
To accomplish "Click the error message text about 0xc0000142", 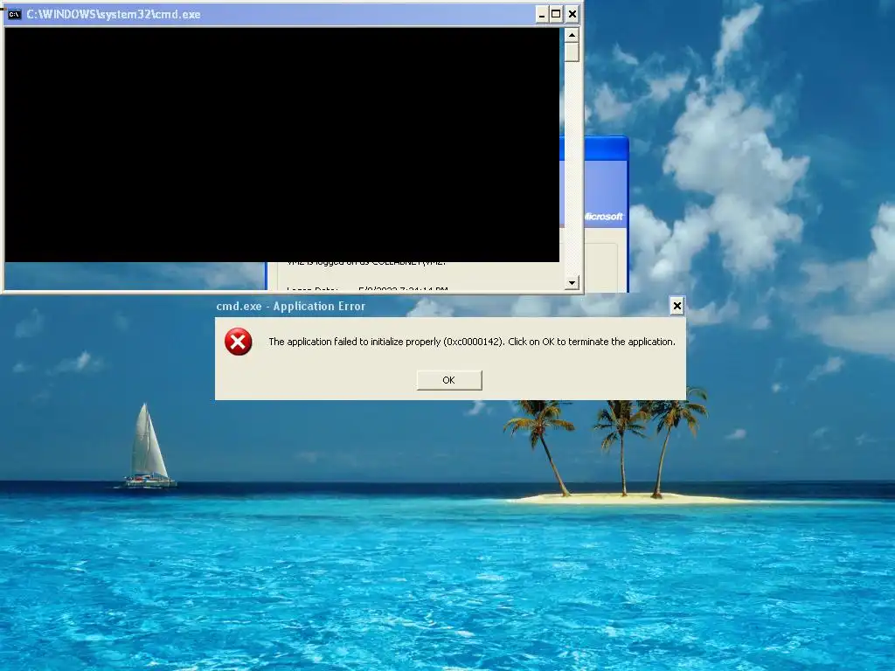I will pyautogui.click(x=471, y=342).
